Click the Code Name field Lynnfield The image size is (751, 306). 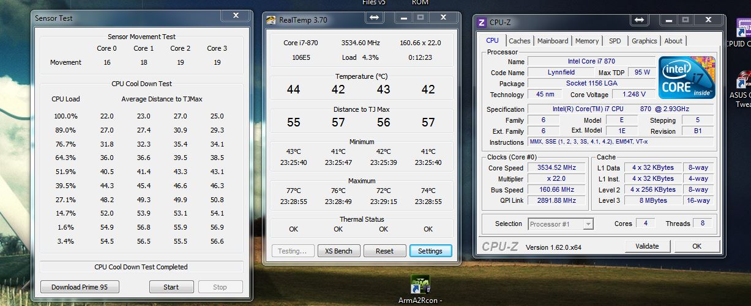pyautogui.click(x=561, y=72)
